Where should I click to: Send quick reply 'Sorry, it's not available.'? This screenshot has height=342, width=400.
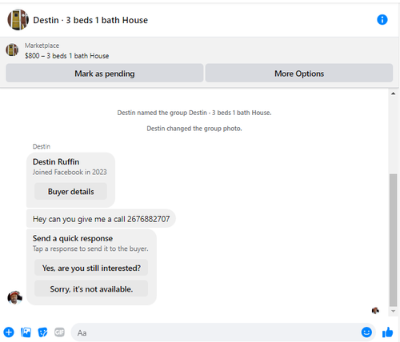91,288
